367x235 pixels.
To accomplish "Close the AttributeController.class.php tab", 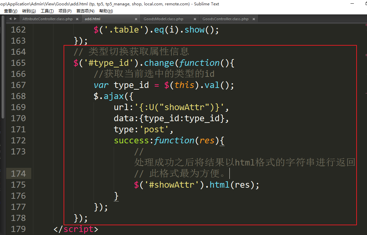I will point(77,19).
